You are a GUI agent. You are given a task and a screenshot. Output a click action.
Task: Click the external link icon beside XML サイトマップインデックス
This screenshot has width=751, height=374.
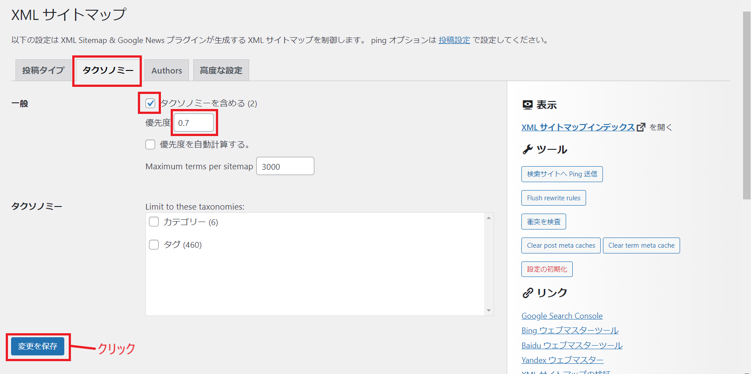coord(641,128)
